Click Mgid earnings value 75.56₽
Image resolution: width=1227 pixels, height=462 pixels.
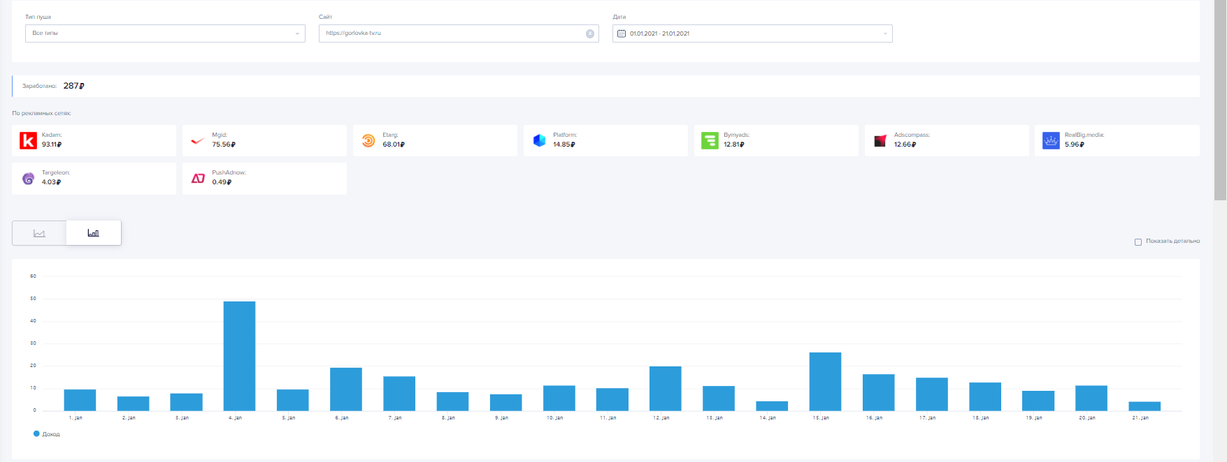(224, 144)
